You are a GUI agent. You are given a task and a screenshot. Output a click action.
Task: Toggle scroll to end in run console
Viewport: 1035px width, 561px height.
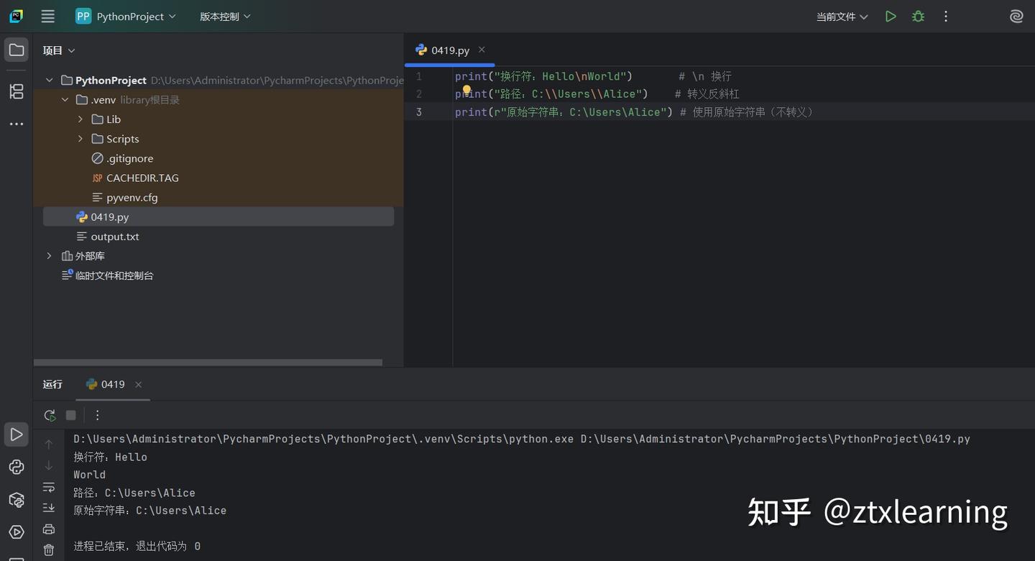[x=49, y=508]
